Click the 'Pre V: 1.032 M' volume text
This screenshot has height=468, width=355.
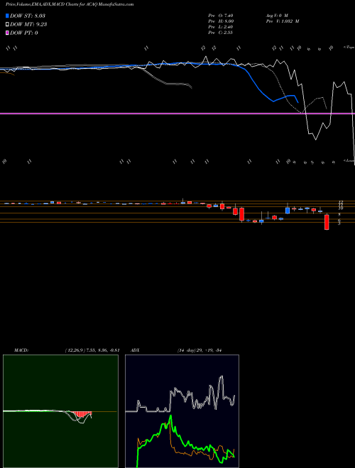click(282, 21)
